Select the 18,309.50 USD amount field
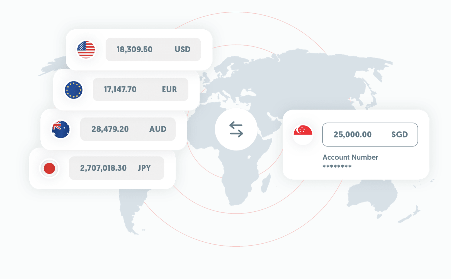Image resolution: width=451 pixels, height=279 pixels. pos(153,50)
